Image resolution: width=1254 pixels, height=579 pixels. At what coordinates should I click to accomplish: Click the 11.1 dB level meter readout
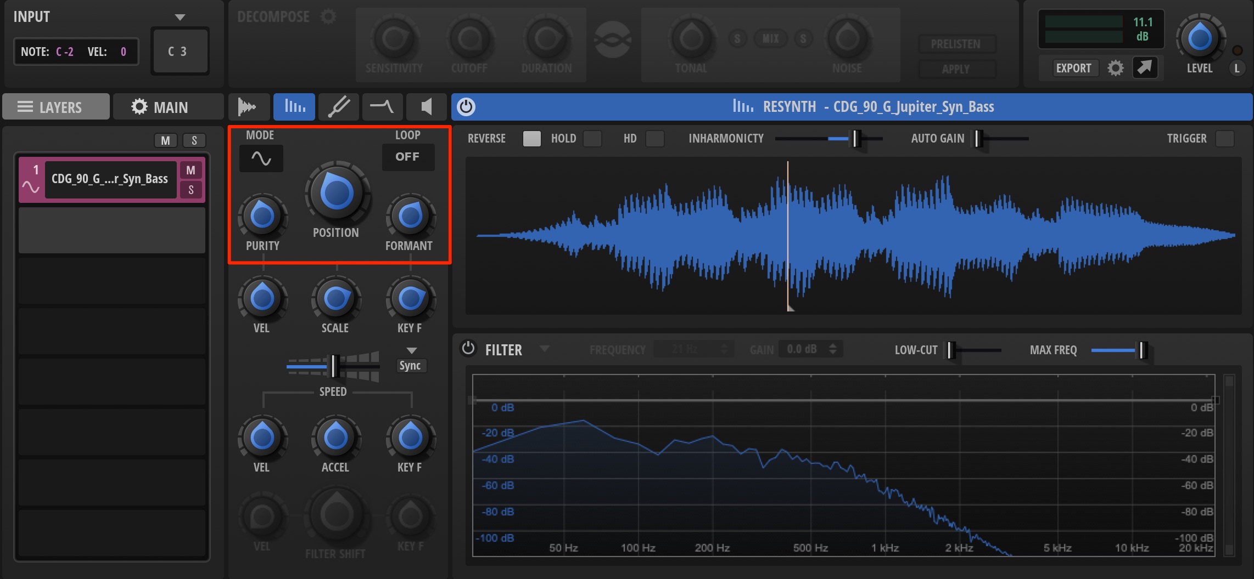pyautogui.click(x=1143, y=29)
